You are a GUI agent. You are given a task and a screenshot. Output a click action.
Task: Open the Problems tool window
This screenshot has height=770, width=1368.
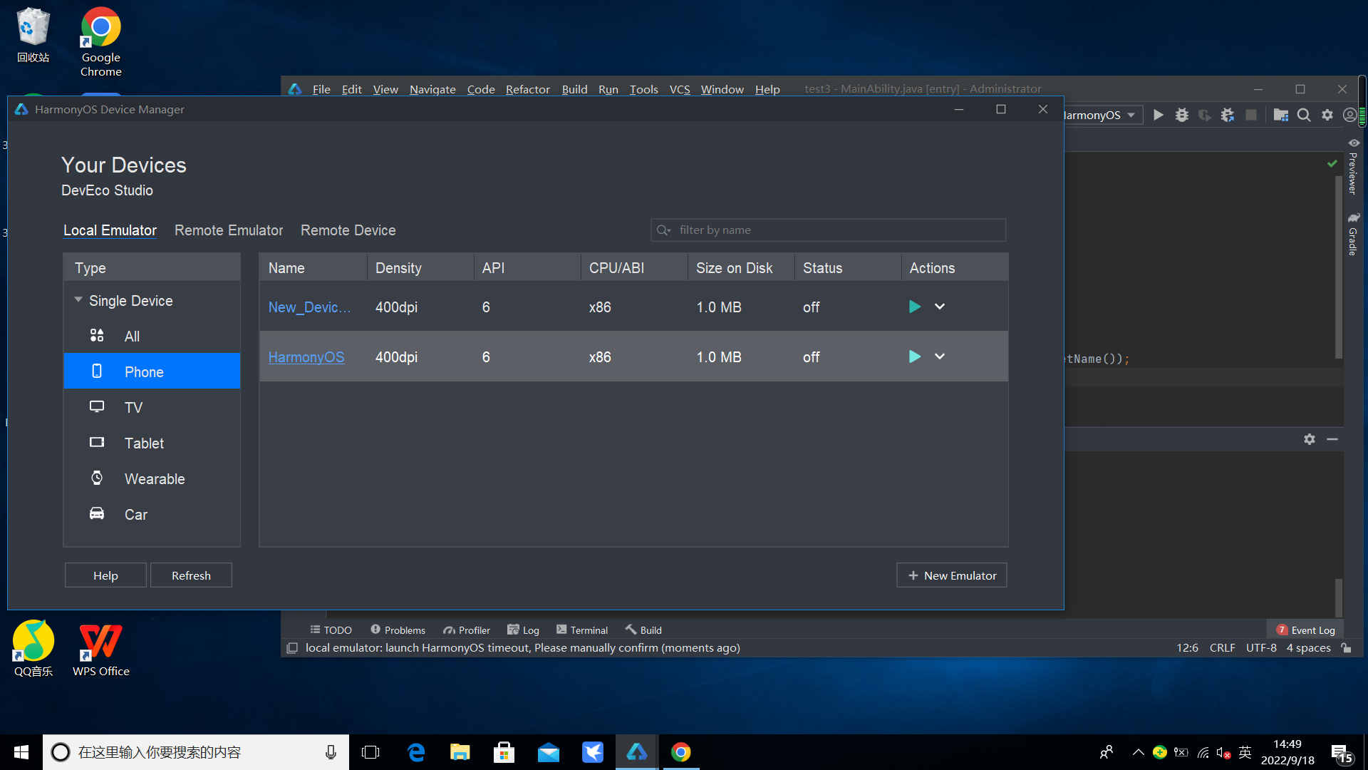[398, 630]
